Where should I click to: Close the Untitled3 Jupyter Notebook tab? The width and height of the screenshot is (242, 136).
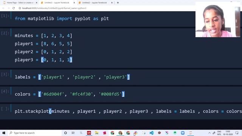(74, 3)
